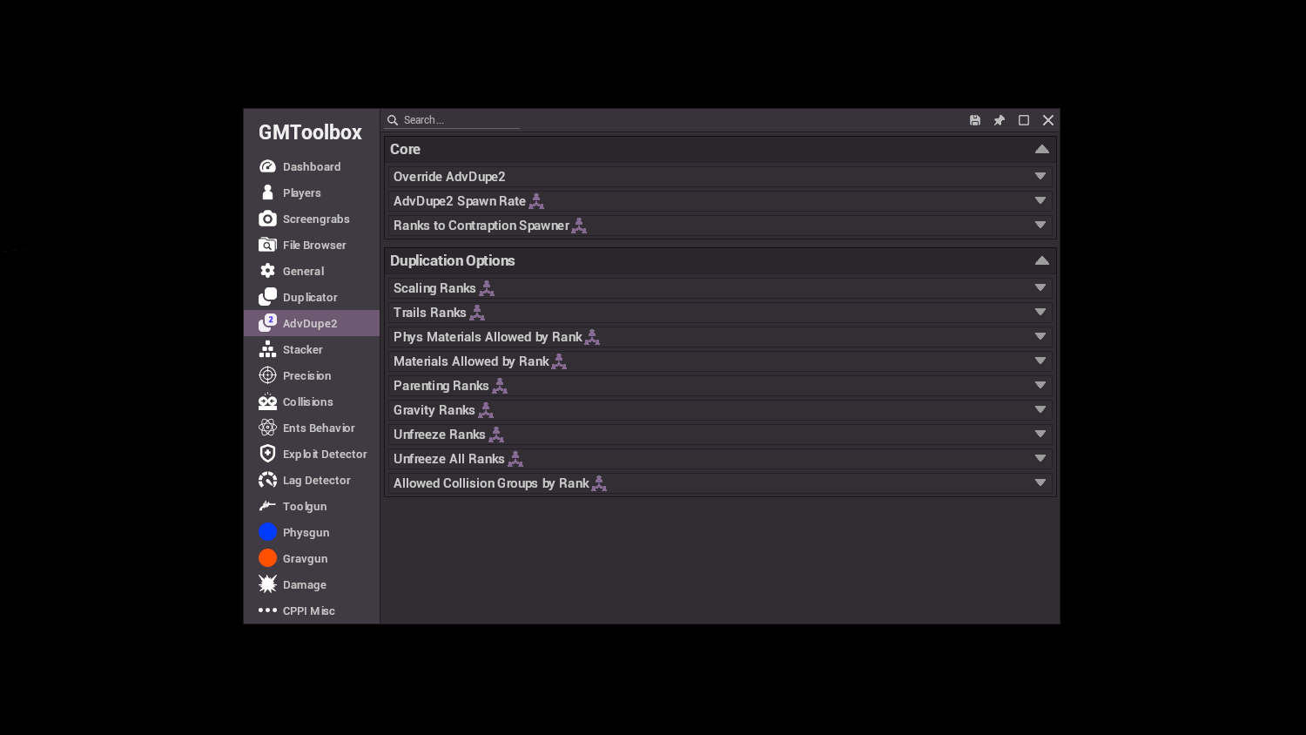Image resolution: width=1306 pixels, height=735 pixels.
Task: Expand the AdvDupe2 Spawn Rate dropdown arrow
Action: click(1040, 201)
